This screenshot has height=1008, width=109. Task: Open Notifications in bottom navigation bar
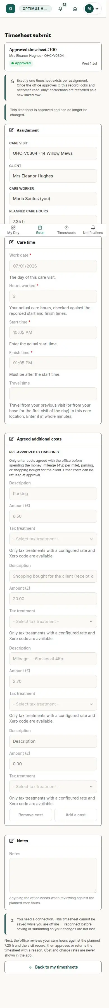pos(93,230)
